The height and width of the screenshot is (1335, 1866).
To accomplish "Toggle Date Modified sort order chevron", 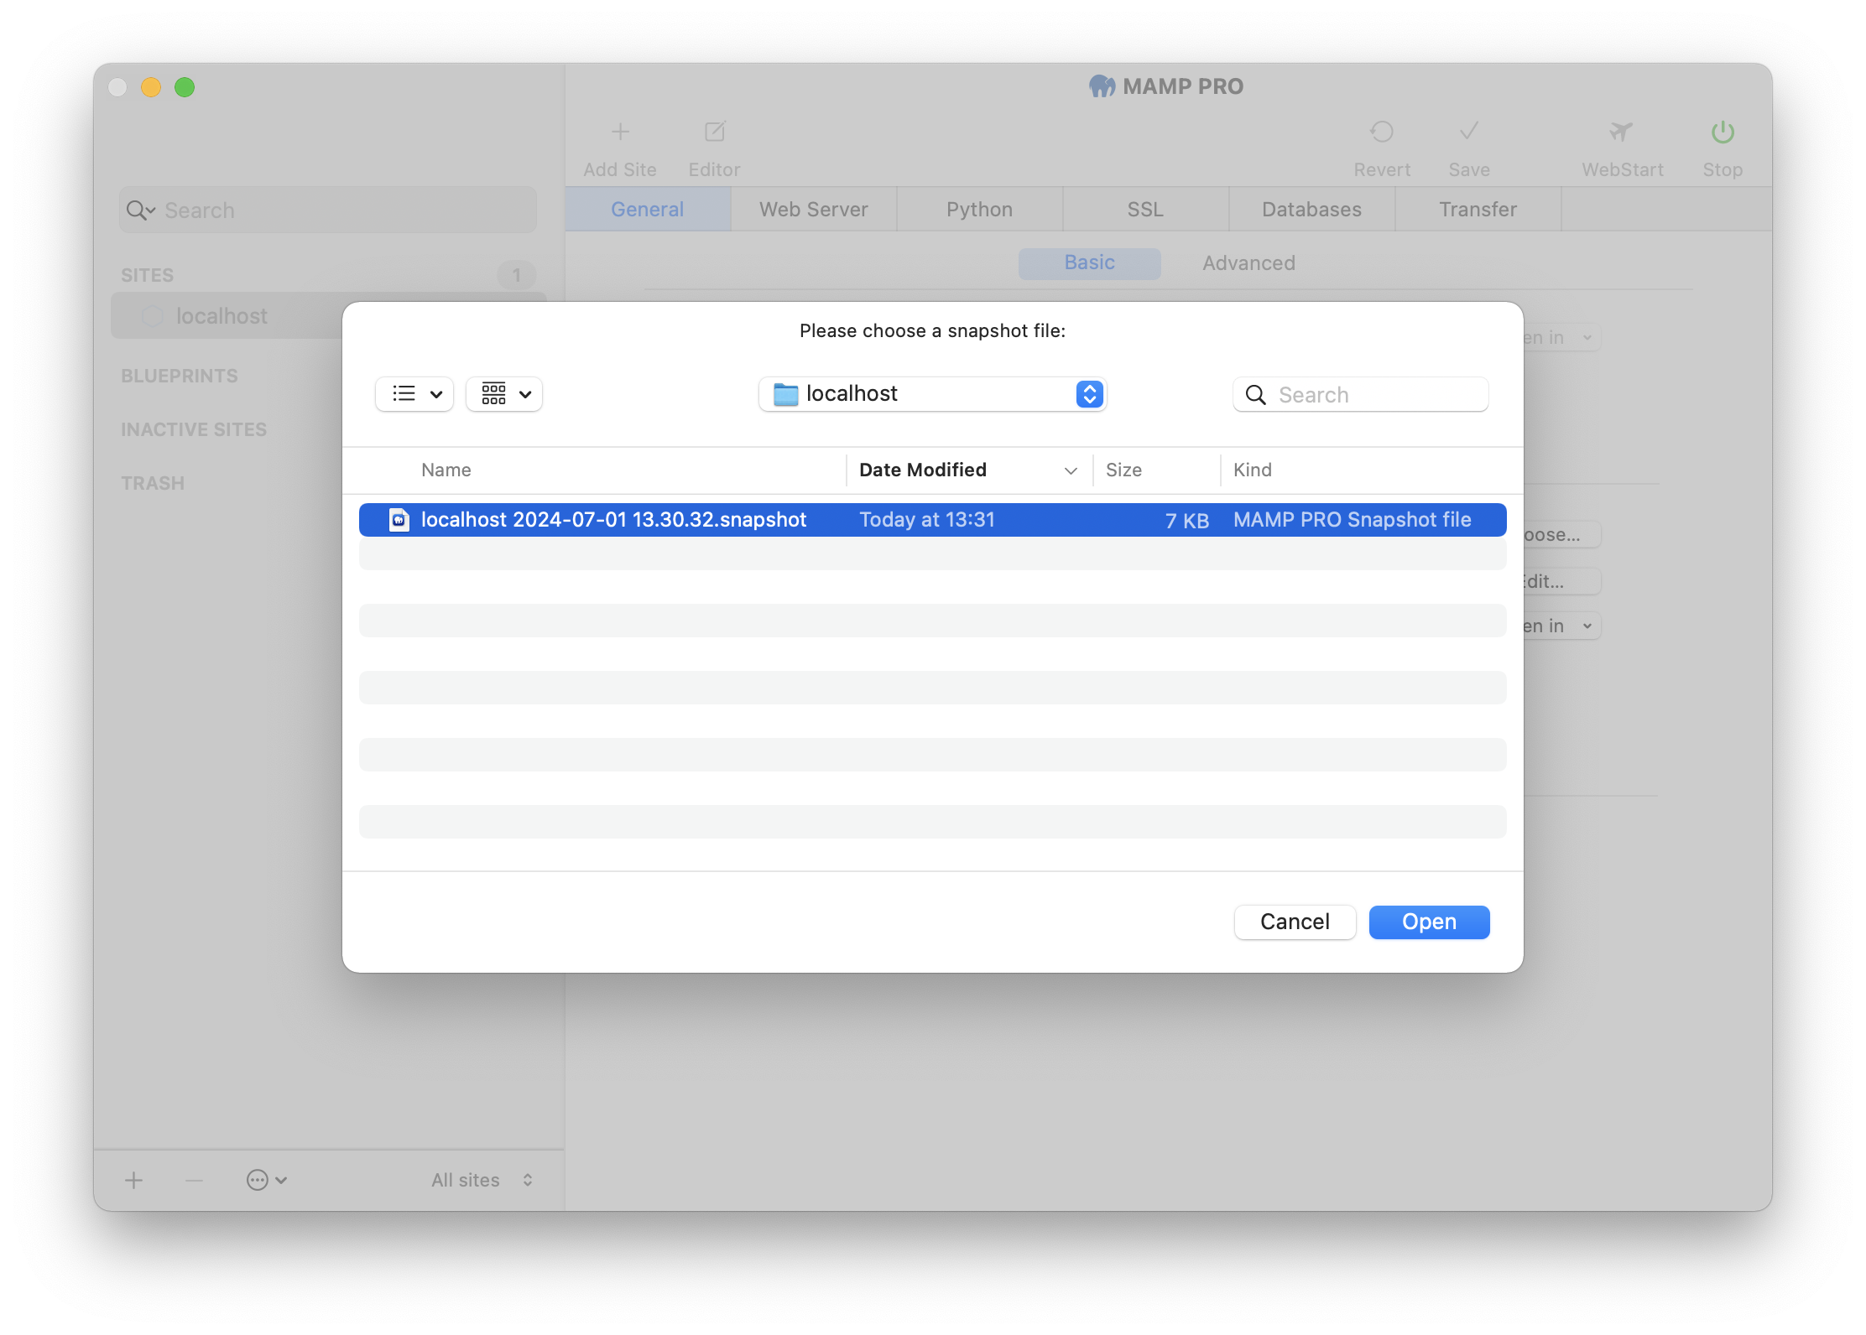I will point(1071,471).
